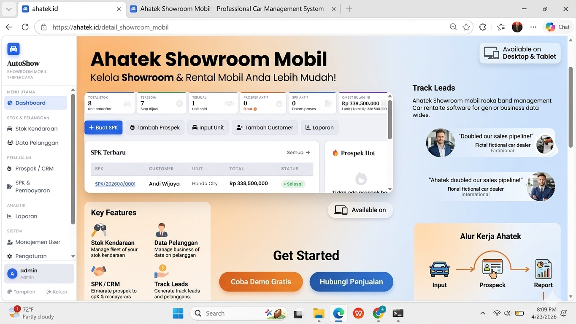Image resolution: width=576 pixels, height=324 pixels.
Task: Click the favorites star in the address bar
Action: (466, 27)
